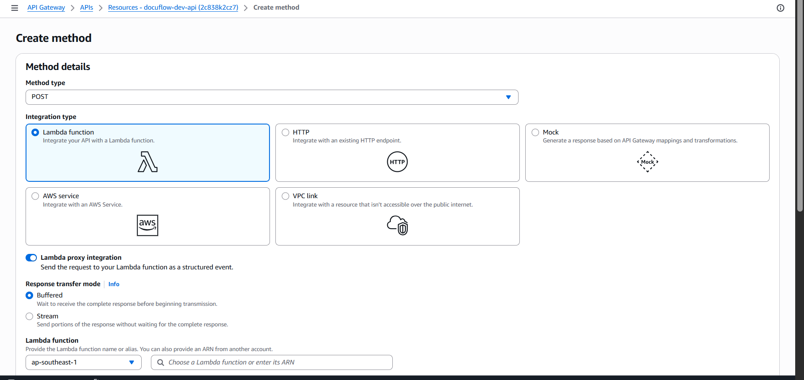Click 'Send portions of the response' text
Image resolution: width=804 pixels, height=380 pixels.
click(x=132, y=325)
